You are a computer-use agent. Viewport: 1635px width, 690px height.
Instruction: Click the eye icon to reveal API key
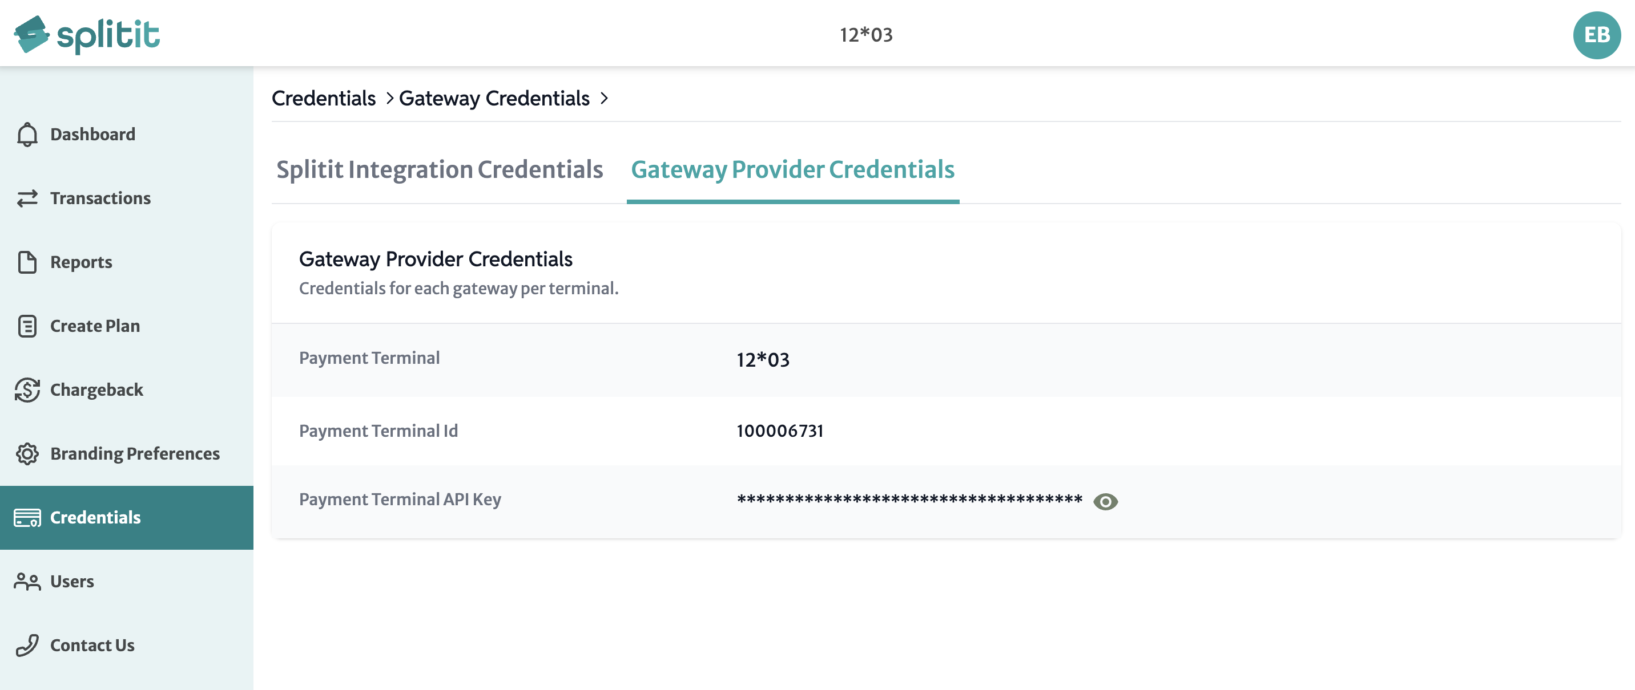[x=1104, y=501]
